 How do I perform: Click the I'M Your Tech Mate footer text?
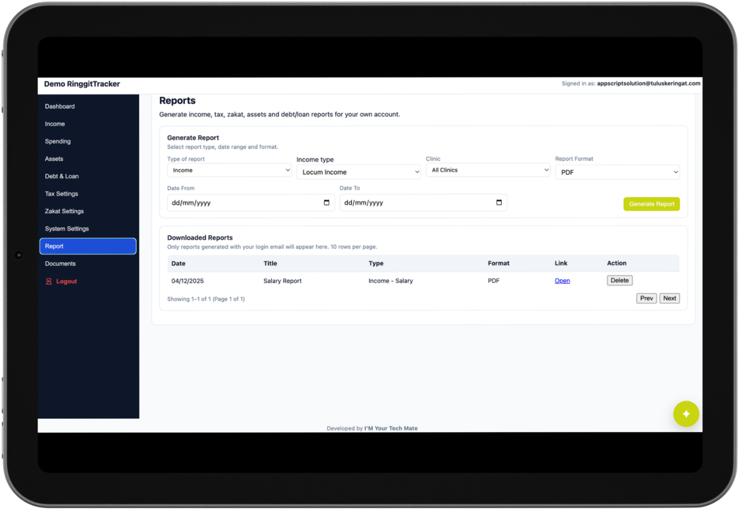391,428
